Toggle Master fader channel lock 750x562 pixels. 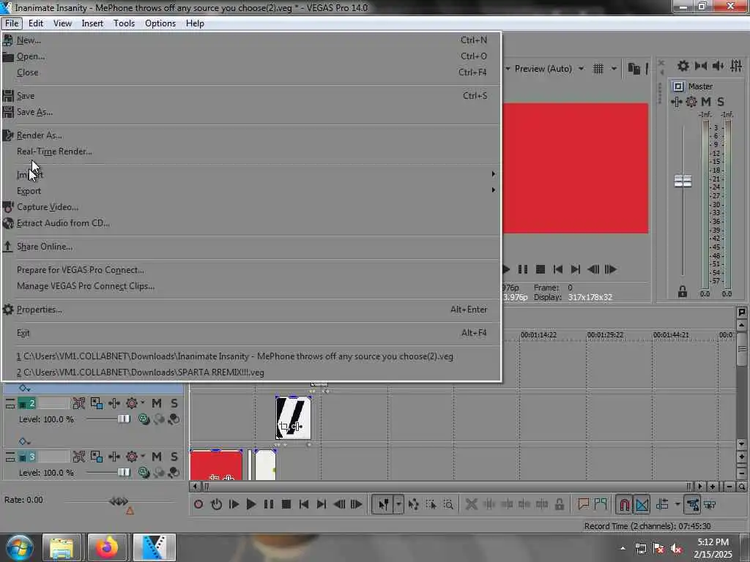click(683, 291)
